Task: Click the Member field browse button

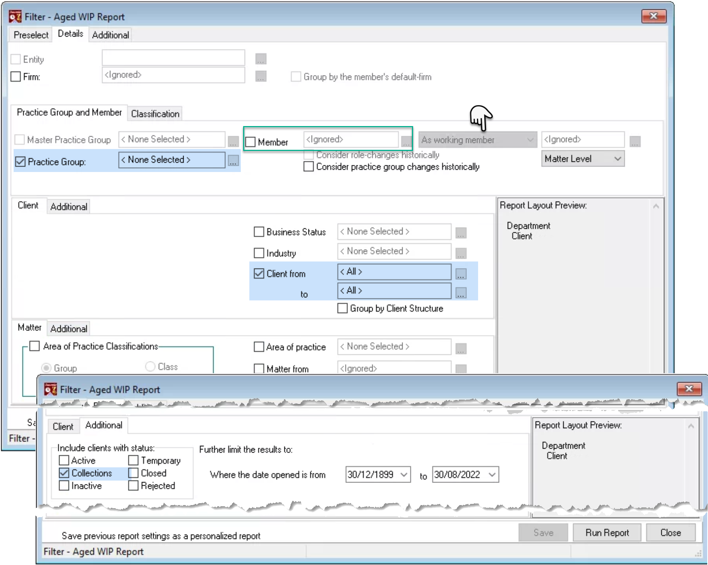Action: click(407, 141)
